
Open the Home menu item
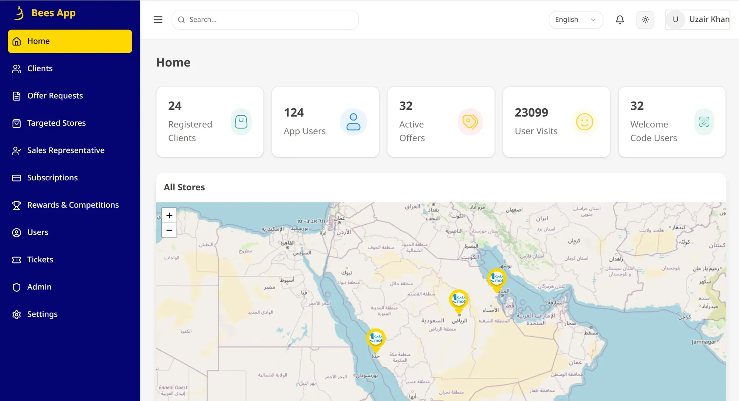point(70,41)
